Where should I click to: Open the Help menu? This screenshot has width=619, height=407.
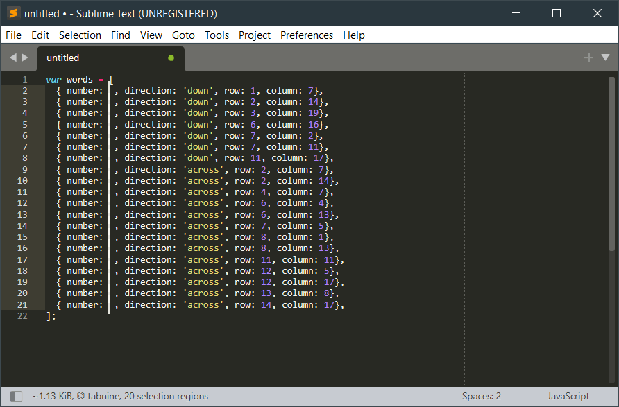(354, 35)
